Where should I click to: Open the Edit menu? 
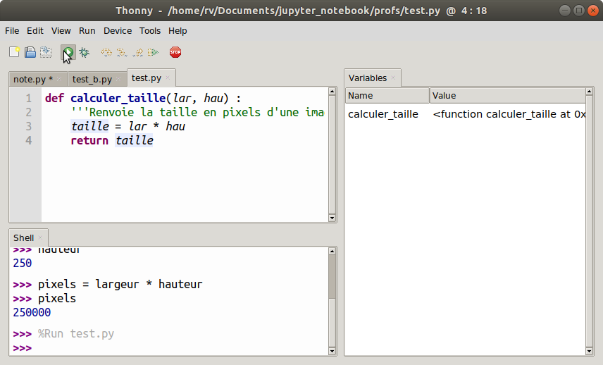35,31
